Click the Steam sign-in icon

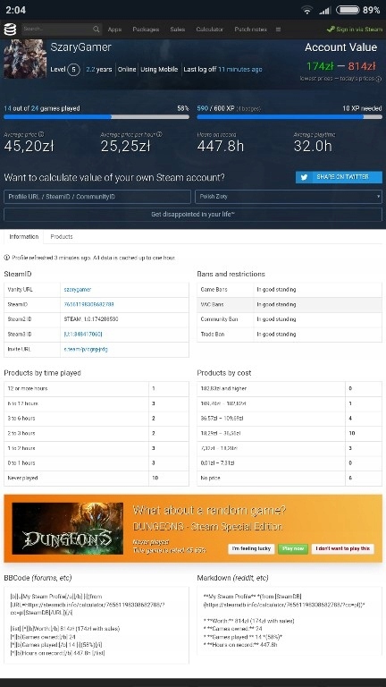331,30
